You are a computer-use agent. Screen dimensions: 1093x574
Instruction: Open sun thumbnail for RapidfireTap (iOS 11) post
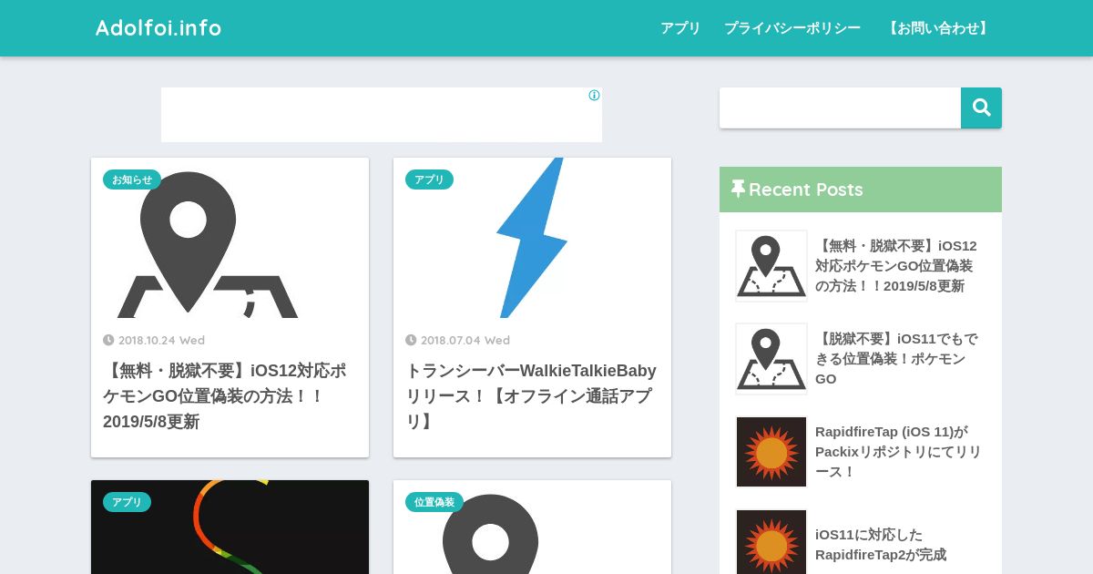coord(771,452)
